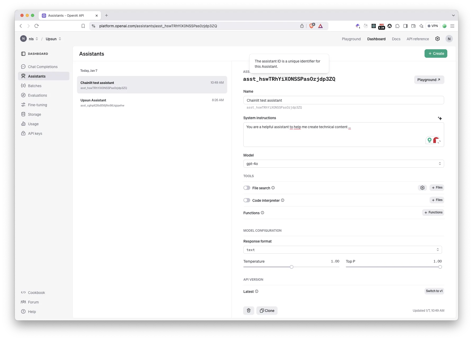Click the Help question mark icon
Viewport: 473px width, 340px height.
point(23,312)
